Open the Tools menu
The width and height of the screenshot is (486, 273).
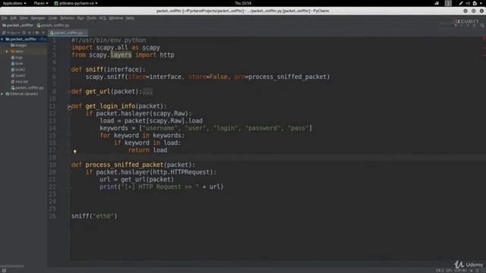[x=91, y=18]
